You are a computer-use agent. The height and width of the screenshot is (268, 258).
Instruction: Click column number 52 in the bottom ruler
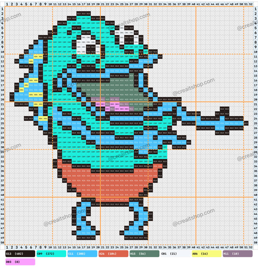[x=251, y=247]
